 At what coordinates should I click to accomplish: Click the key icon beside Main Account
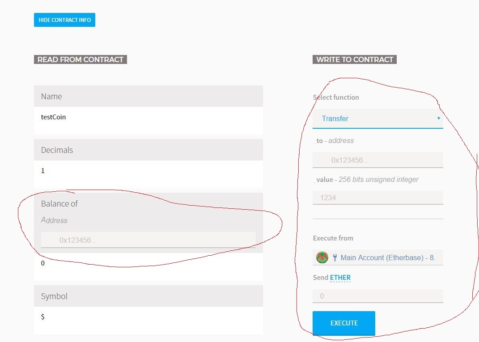(x=335, y=258)
